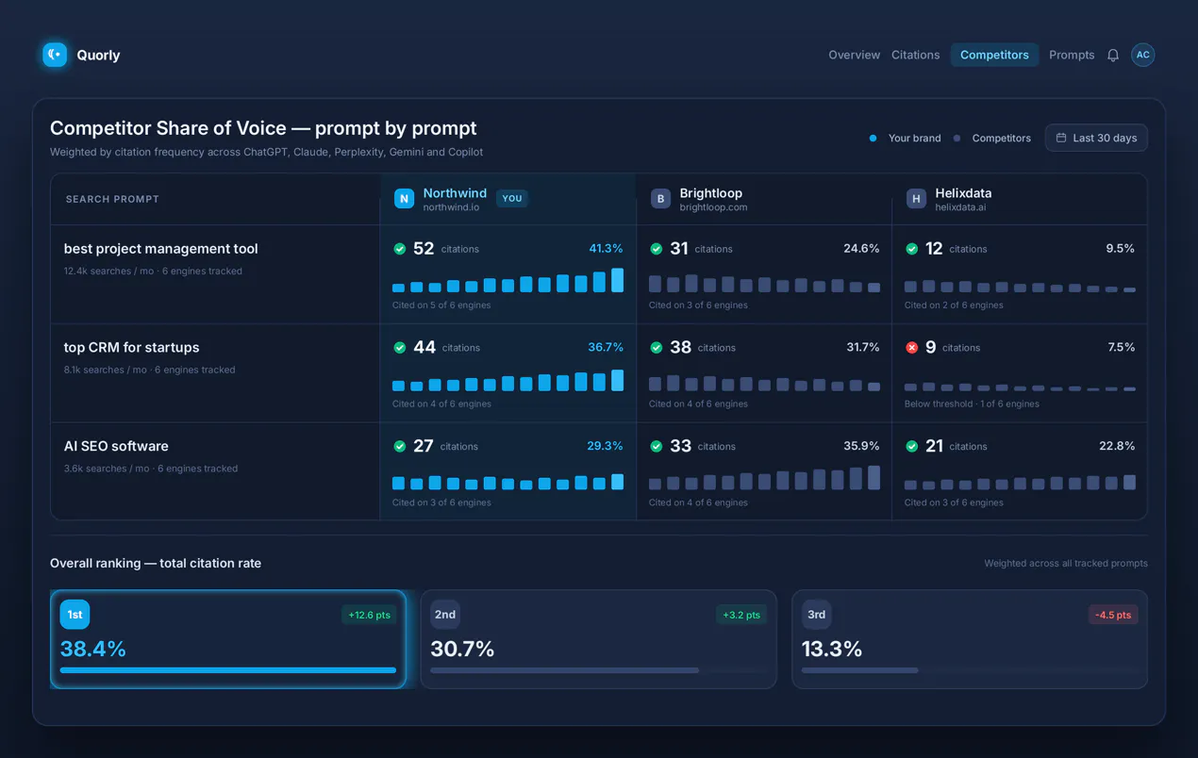Viewport: 1198px width, 758px height.
Task: Click the green check beside 31 citations
Action: [x=657, y=249]
